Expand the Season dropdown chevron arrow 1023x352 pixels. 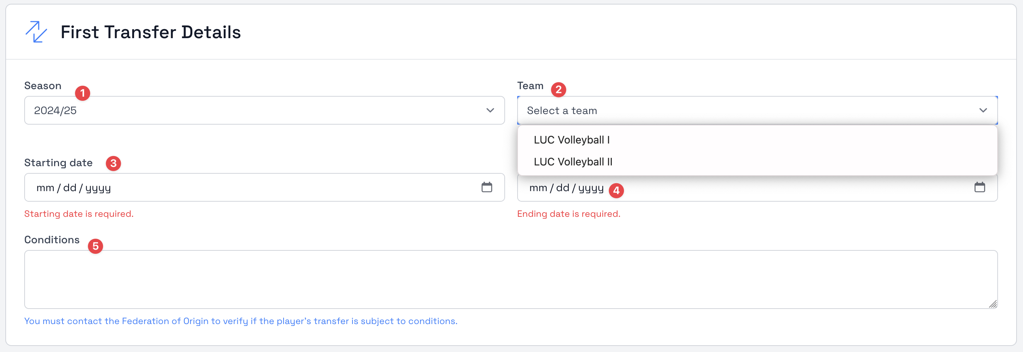click(x=490, y=110)
